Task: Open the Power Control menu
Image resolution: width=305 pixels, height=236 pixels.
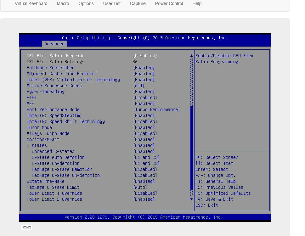Action: point(169,3)
